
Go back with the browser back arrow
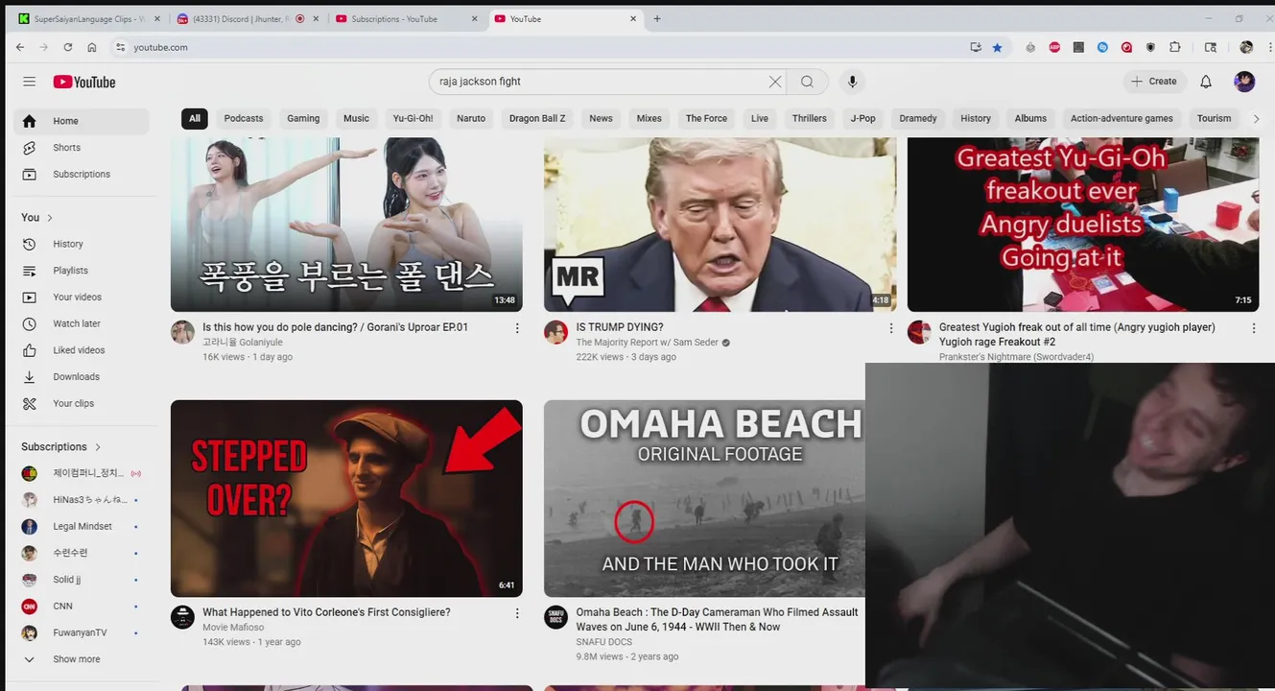click(20, 47)
